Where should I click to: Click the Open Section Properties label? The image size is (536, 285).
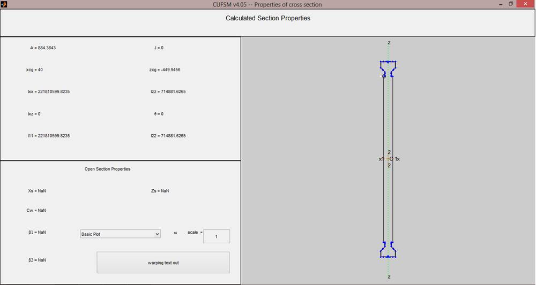[x=107, y=169]
